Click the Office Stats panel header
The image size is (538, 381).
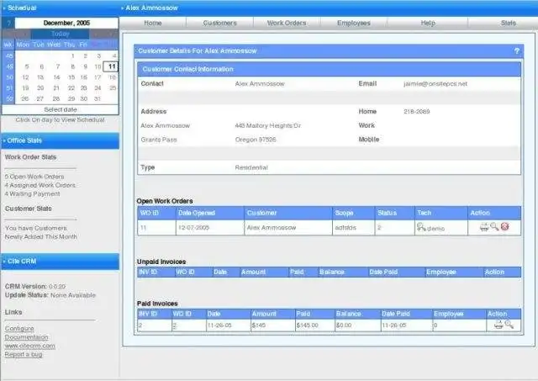[60, 140]
